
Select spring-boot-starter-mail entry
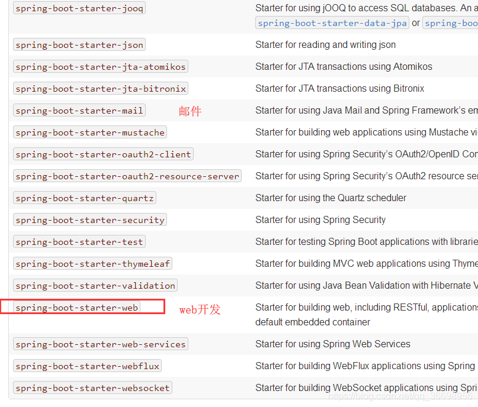point(79,111)
